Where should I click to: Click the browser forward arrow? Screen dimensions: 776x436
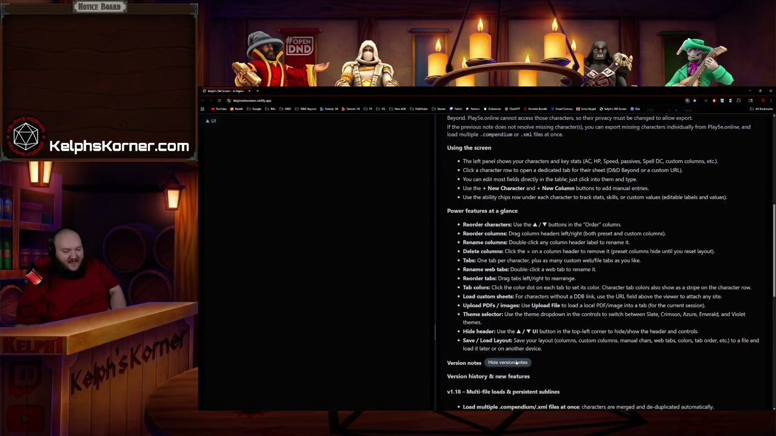[x=211, y=101]
